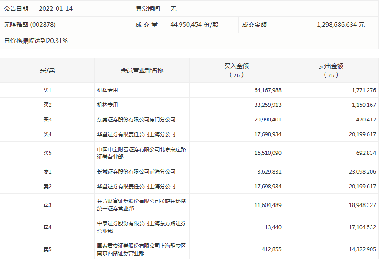Select sell amount 1,771,276
379x259 pixels.
click(x=364, y=90)
